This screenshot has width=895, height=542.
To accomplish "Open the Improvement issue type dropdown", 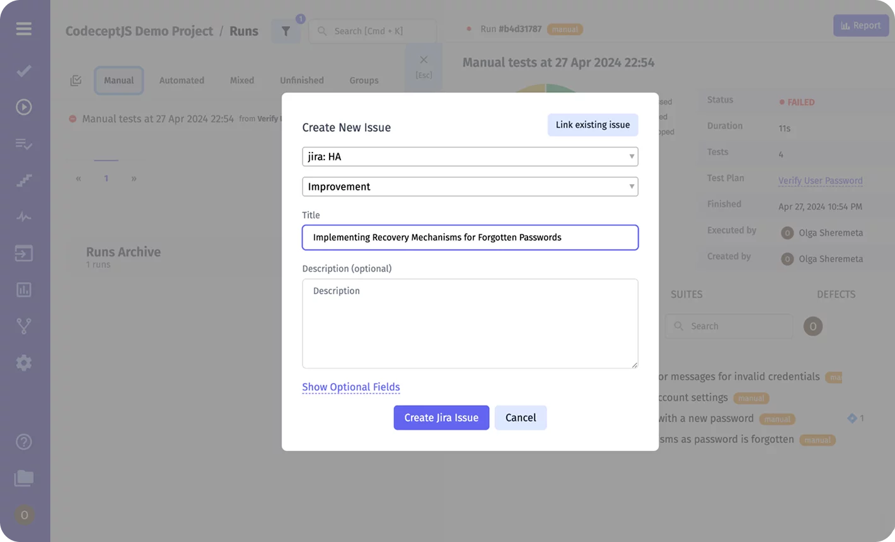I will point(470,187).
